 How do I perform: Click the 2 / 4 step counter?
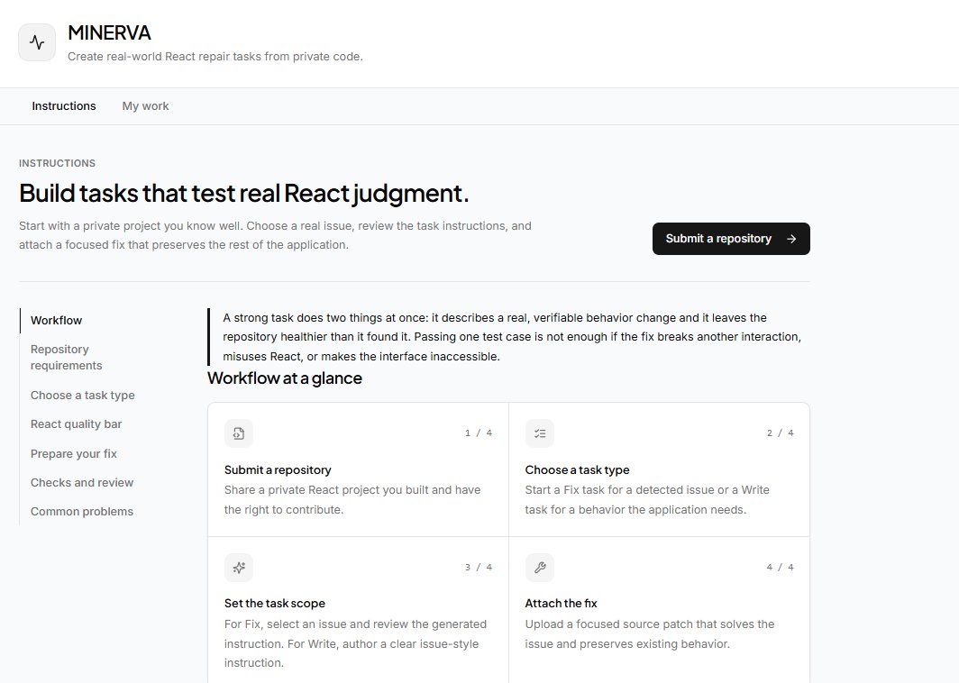(780, 433)
